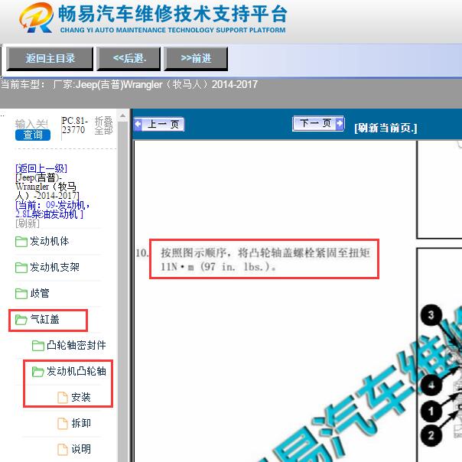Open the 发动机体 folder icon

click(21, 242)
